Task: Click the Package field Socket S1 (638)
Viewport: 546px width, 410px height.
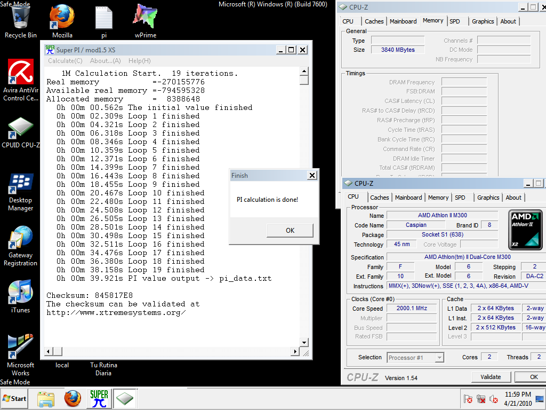Action: (x=442, y=235)
